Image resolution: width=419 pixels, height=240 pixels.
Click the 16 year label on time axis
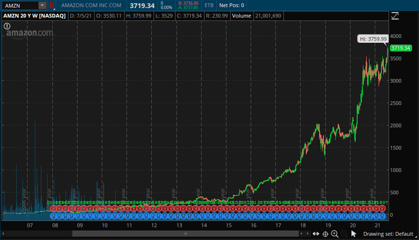(253, 225)
